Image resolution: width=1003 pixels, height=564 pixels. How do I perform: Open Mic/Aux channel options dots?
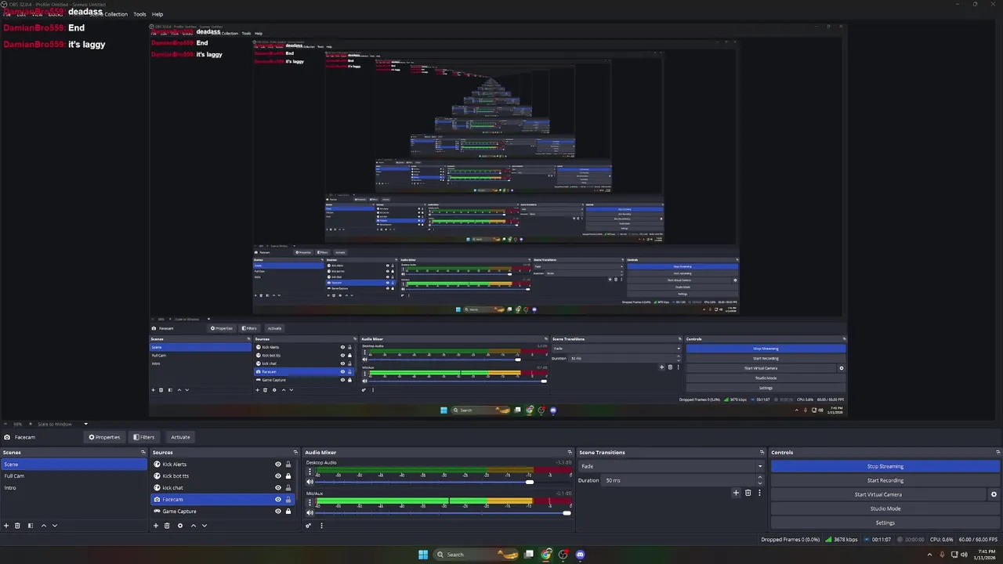coord(310,503)
